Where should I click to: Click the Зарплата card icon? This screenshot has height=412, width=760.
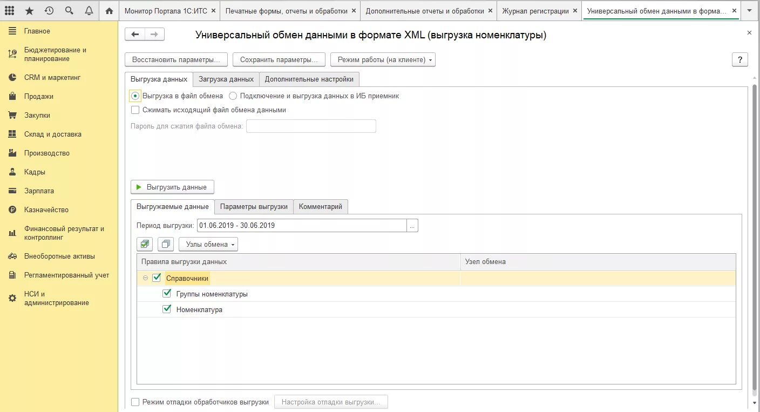pyautogui.click(x=12, y=191)
